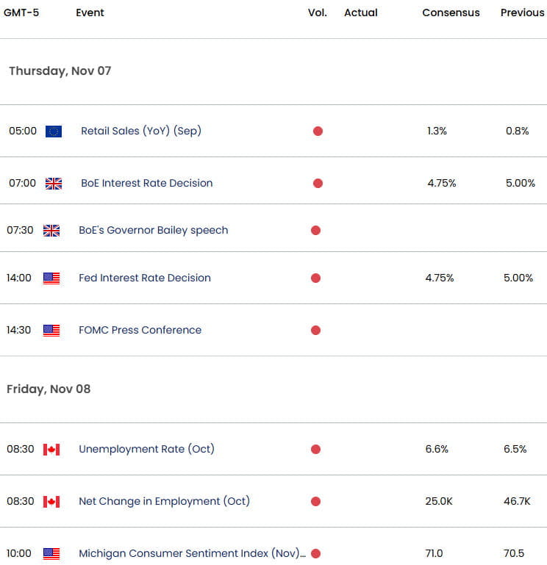Click the UK flag next to BoE Interest Rate Decision

tap(54, 184)
